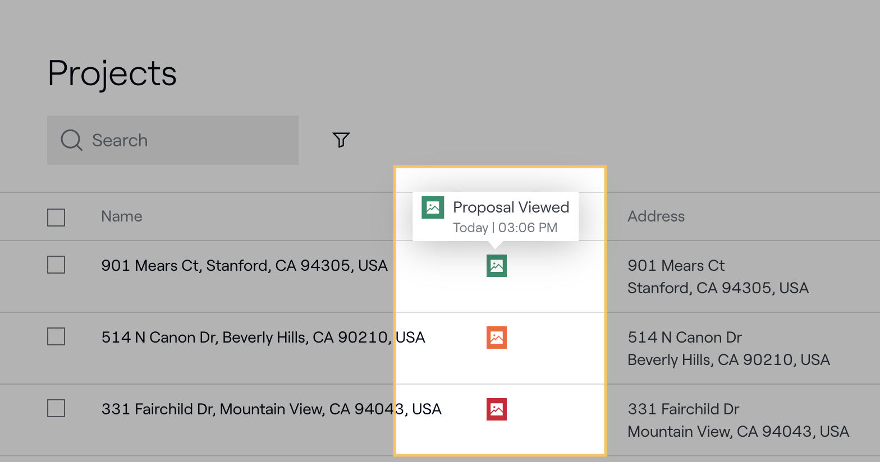The width and height of the screenshot is (880, 462).
Task: Click the Beverly Hills address cell
Action: [728, 349]
